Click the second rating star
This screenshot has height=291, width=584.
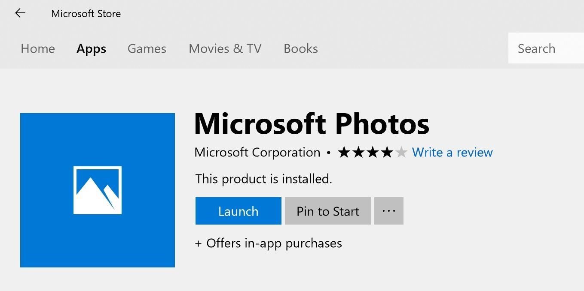coord(358,152)
